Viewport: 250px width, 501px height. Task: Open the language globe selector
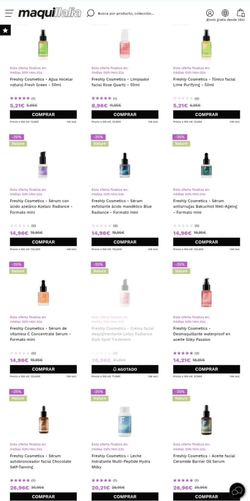[x=225, y=13]
